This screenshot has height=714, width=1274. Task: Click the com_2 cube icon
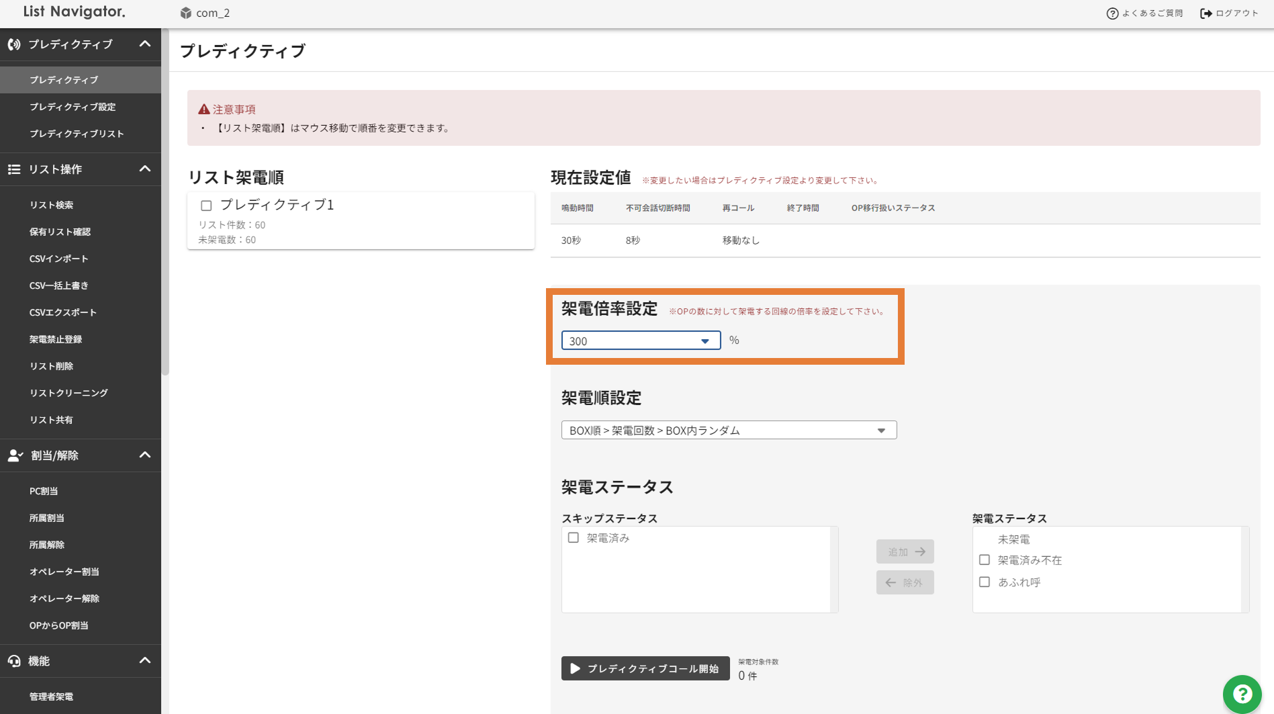(x=186, y=13)
